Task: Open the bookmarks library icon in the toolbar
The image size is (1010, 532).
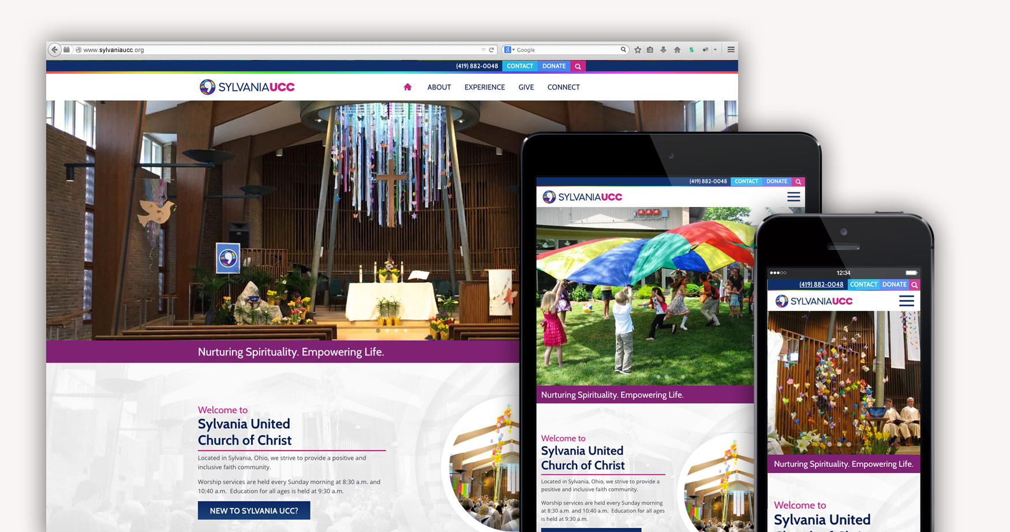Action: tap(650, 50)
